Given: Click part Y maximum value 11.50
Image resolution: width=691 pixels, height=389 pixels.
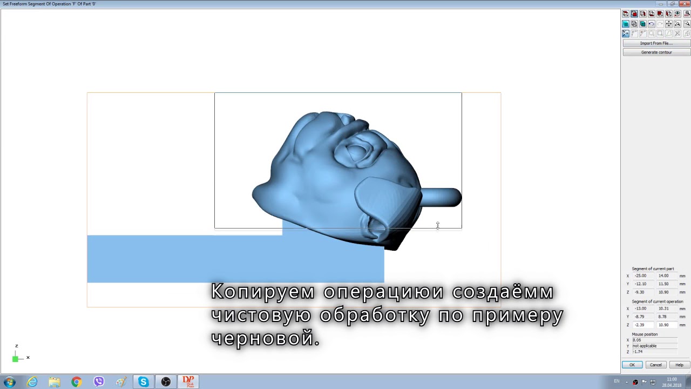Looking at the screenshot, I should (x=667, y=284).
